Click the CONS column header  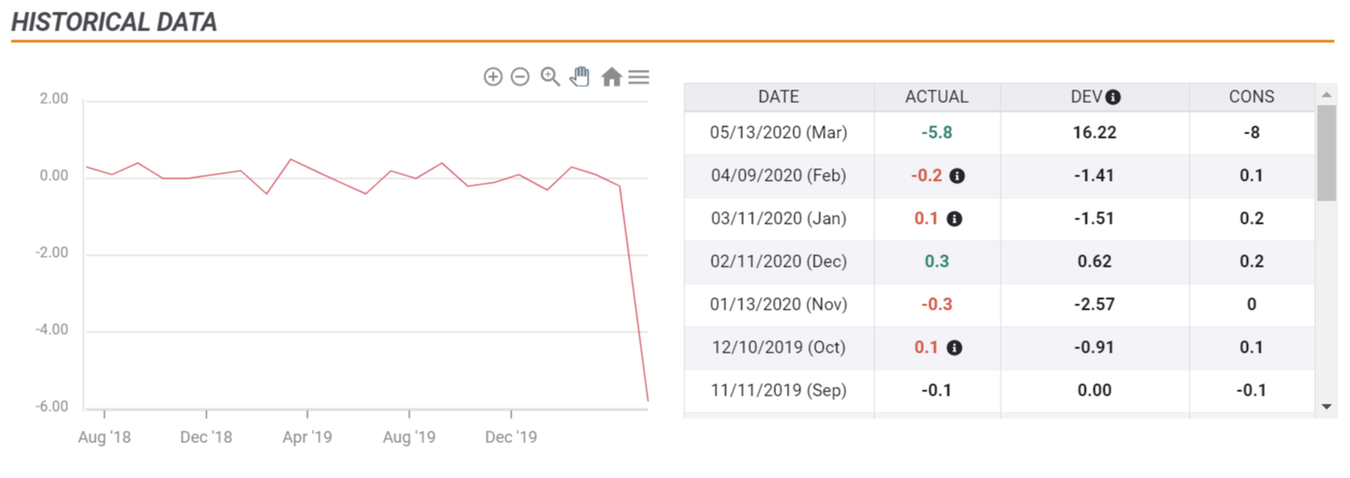pyautogui.click(x=1251, y=97)
